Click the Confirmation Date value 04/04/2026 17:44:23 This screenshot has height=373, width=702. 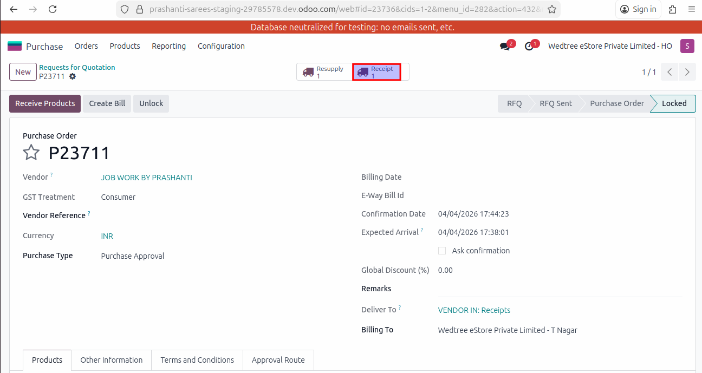point(473,214)
